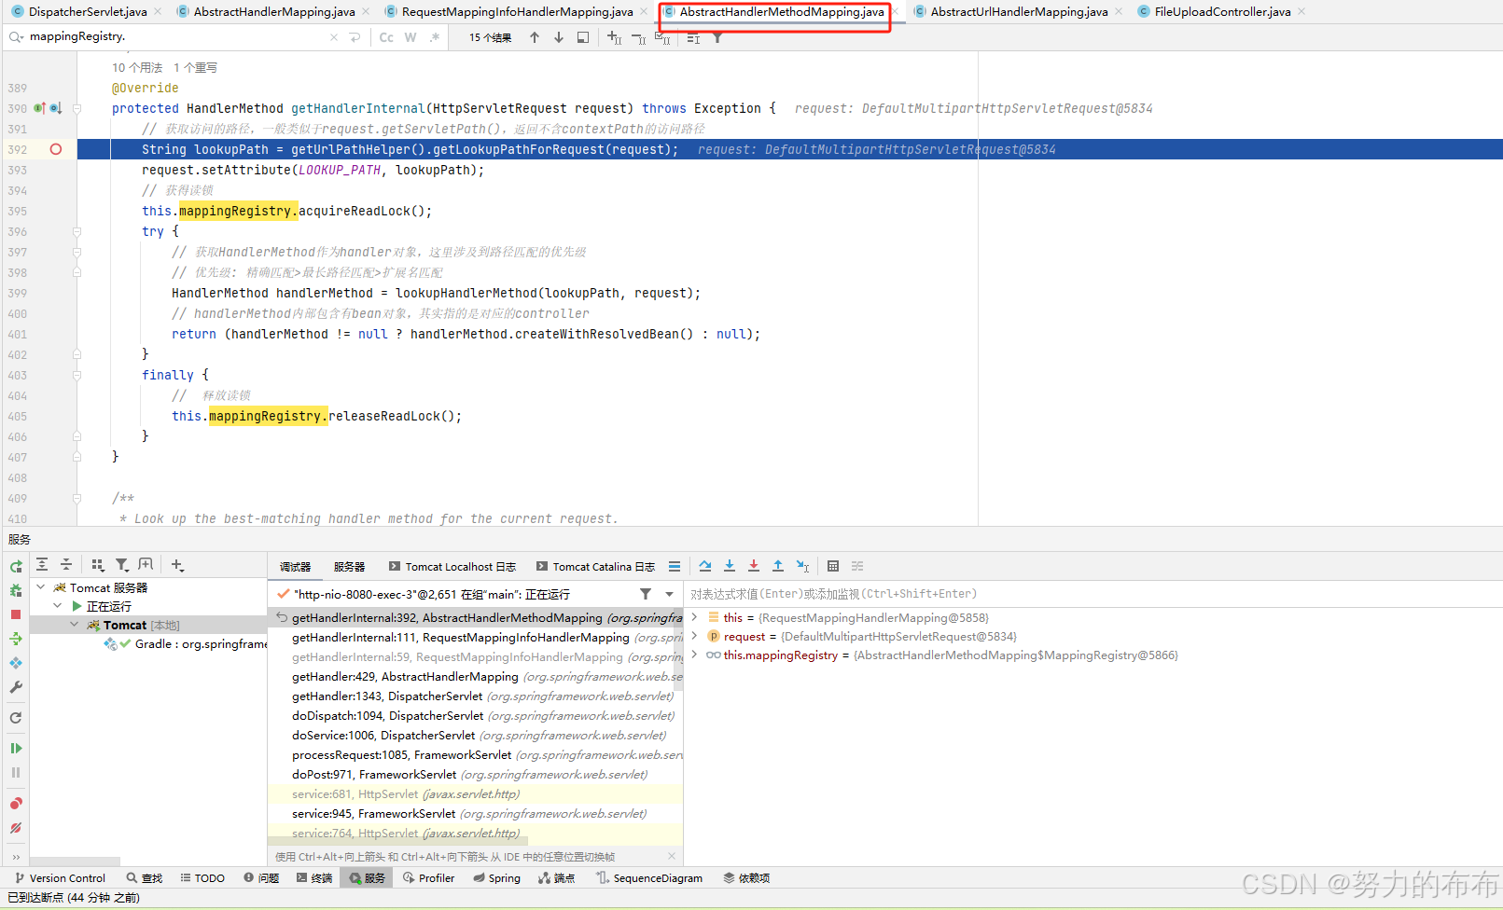Toggle Words (W) search option
The width and height of the screenshot is (1503, 910).
click(x=411, y=37)
